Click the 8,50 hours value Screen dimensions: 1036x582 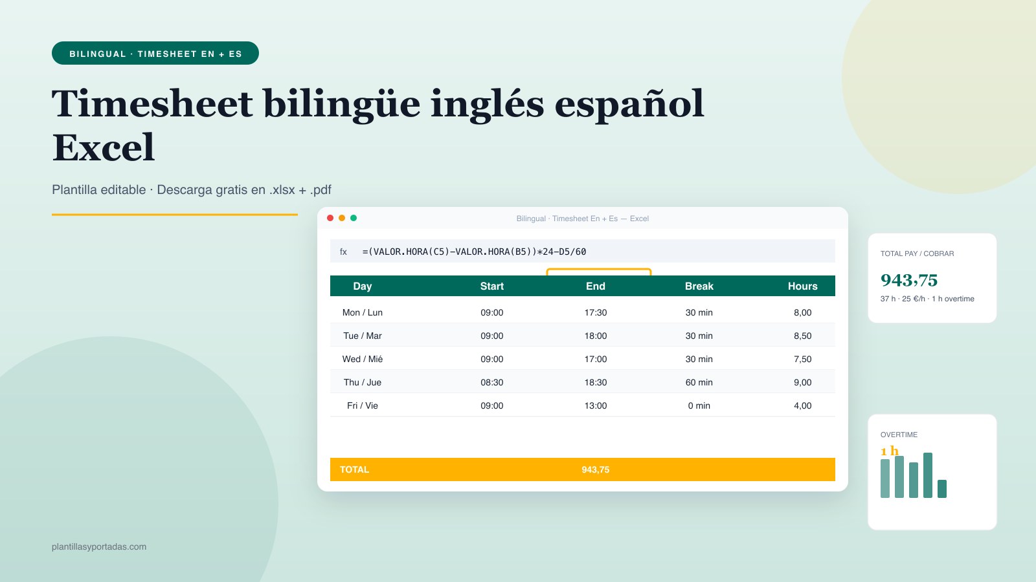803,336
